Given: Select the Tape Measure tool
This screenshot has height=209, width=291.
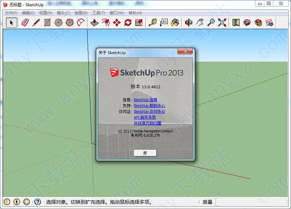Looking at the screenshot, I should pyautogui.click(x=153, y=23).
